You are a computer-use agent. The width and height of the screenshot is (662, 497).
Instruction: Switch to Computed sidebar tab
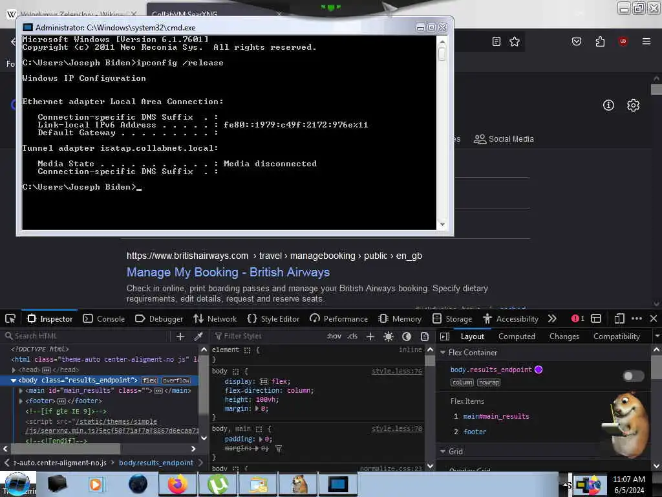517,337
